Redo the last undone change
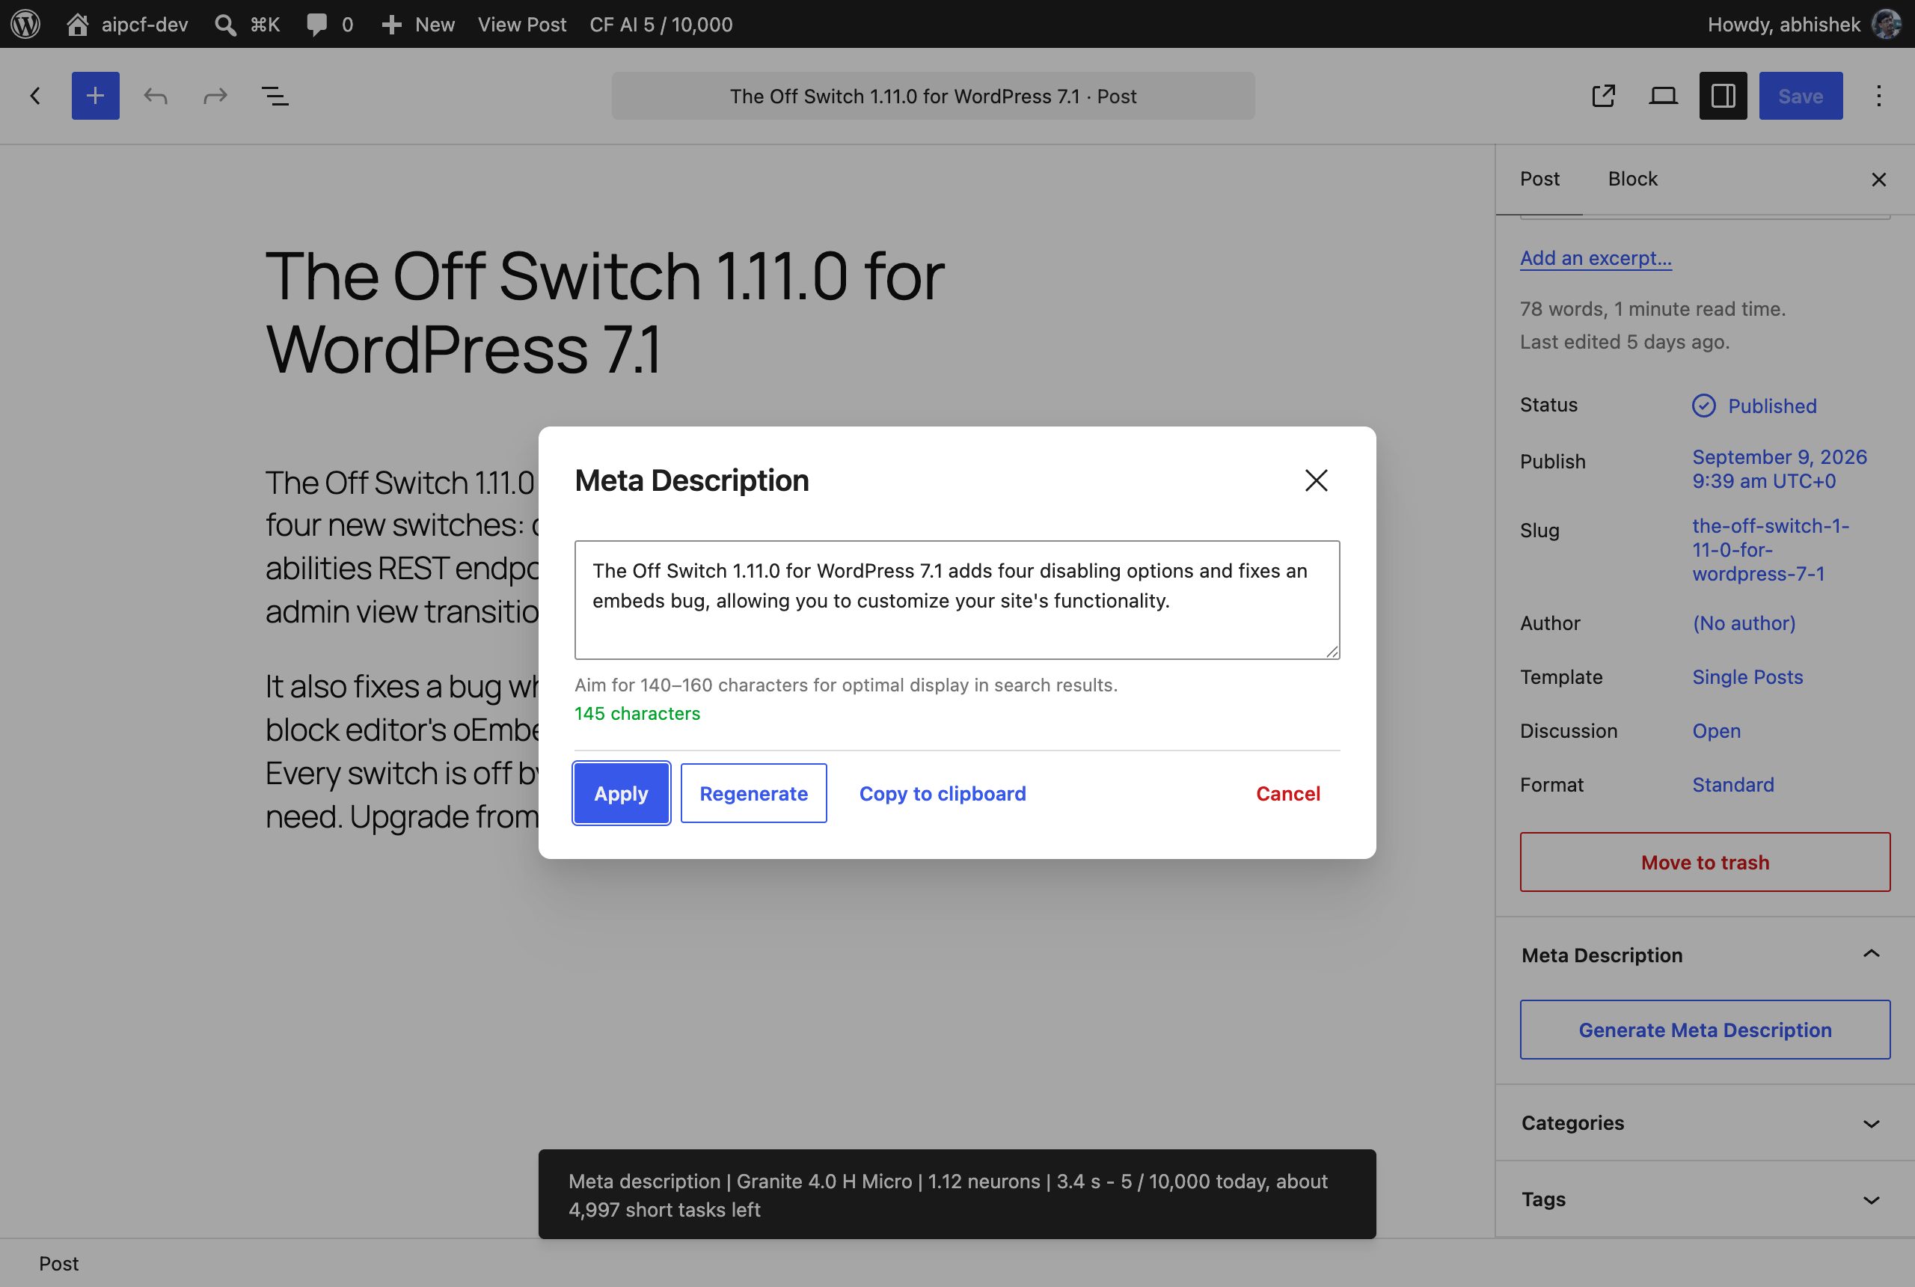1915x1287 pixels. [x=215, y=96]
